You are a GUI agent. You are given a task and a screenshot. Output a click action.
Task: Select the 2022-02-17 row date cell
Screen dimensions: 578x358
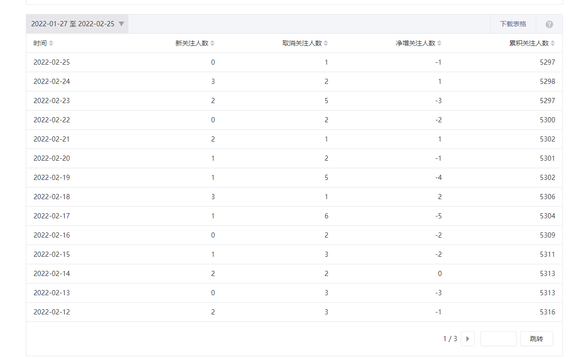pyautogui.click(x=52, y=216)
